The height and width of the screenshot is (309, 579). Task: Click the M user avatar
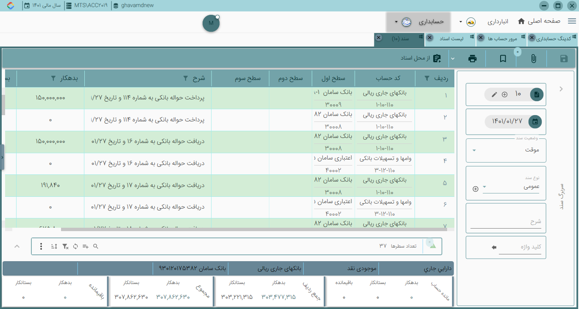[211, 23]
